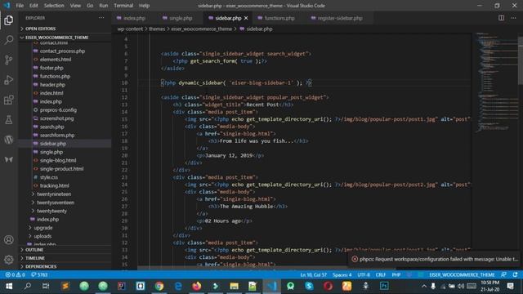Screen dimensions: 523x294
Task: Open the Run and Debug view
Action: click(x=9, y=80)
